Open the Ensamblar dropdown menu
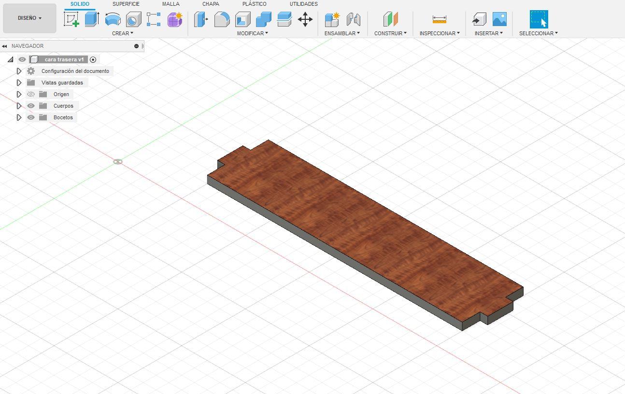The width and height of the screenshot is (625, 394). click(x=342, y=33)
